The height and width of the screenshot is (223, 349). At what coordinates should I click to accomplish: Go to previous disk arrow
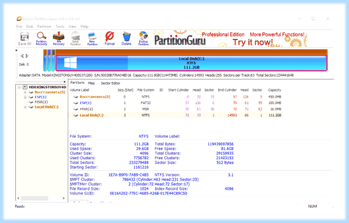(22, 56)
